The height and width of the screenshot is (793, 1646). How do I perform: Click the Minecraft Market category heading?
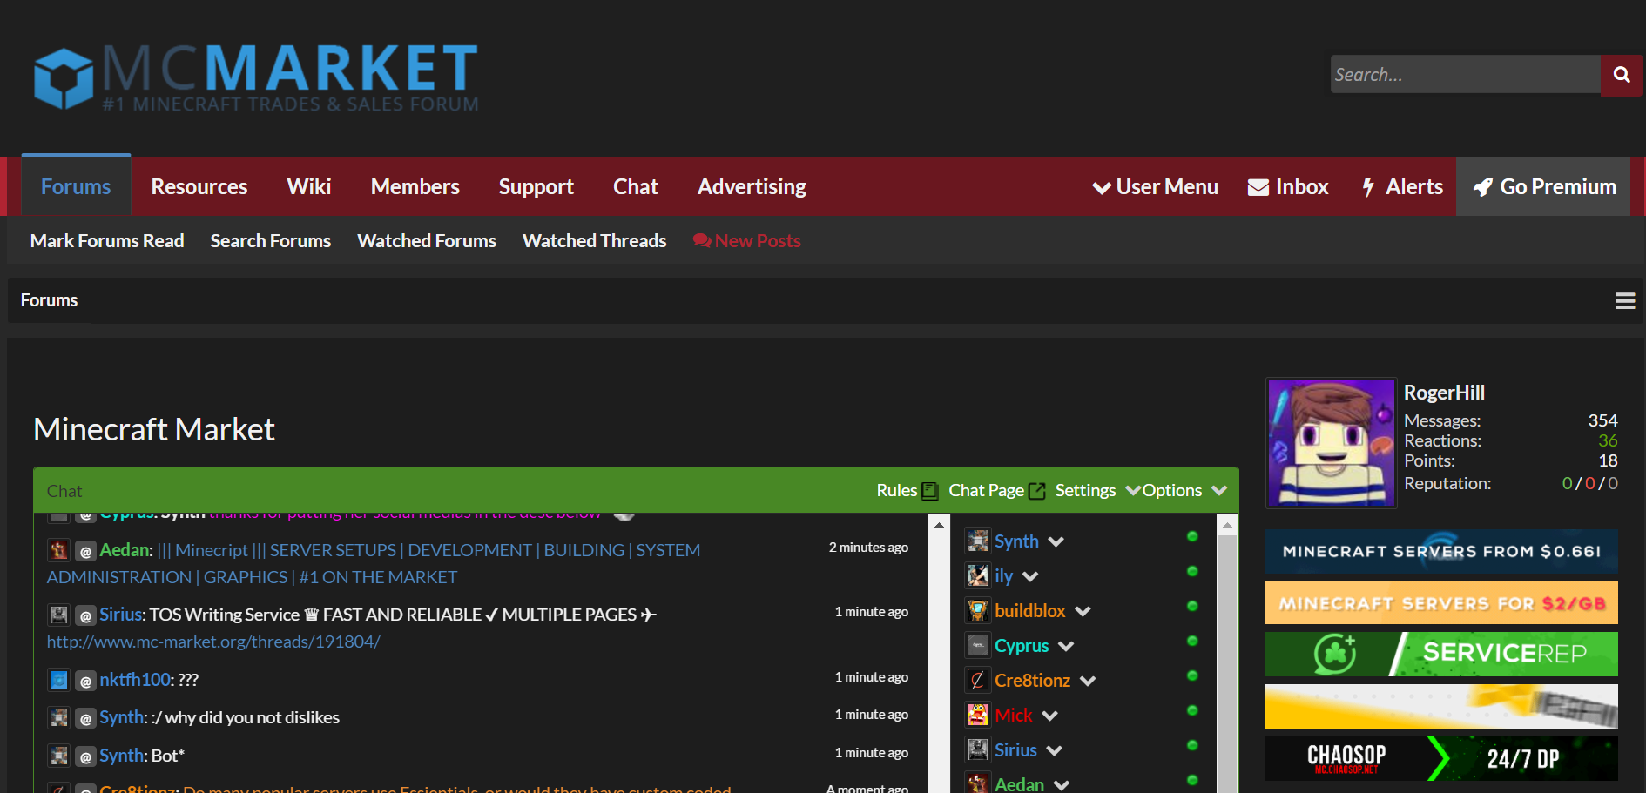154,429
